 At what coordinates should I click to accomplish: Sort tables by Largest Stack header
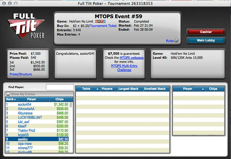coord(130,89)
